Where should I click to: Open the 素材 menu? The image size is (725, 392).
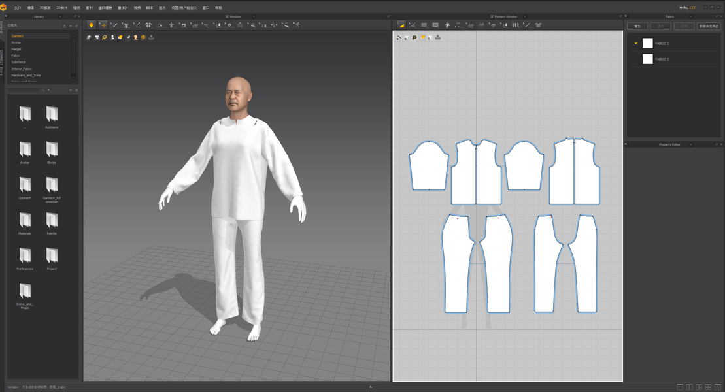[90, 8]
